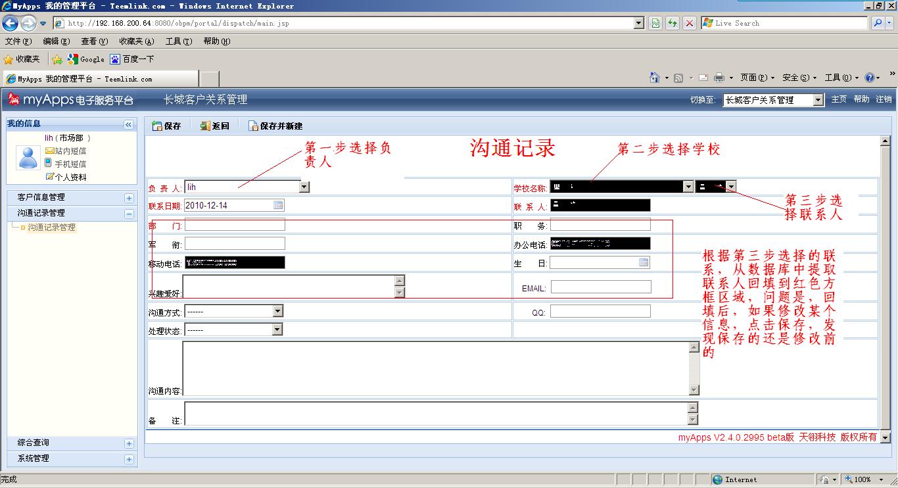Collapse the 沟通记录管理 section
Image resolution: width=898 pixels, height=488 pixels.
coord(129,214)
